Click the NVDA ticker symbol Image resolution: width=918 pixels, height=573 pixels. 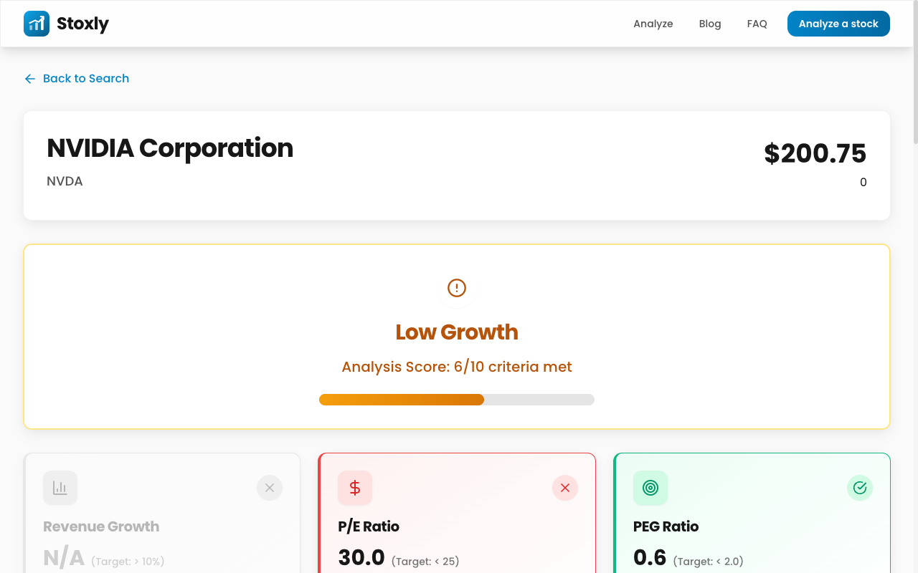[x=65, y=181]
